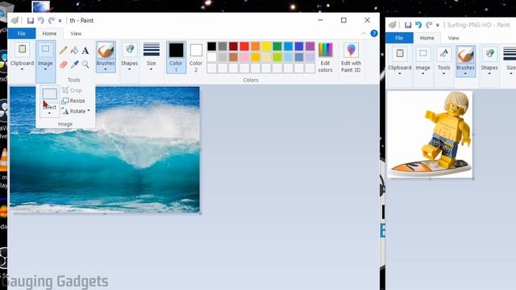
Task: Select the Eraser tool
Action: 63,64
